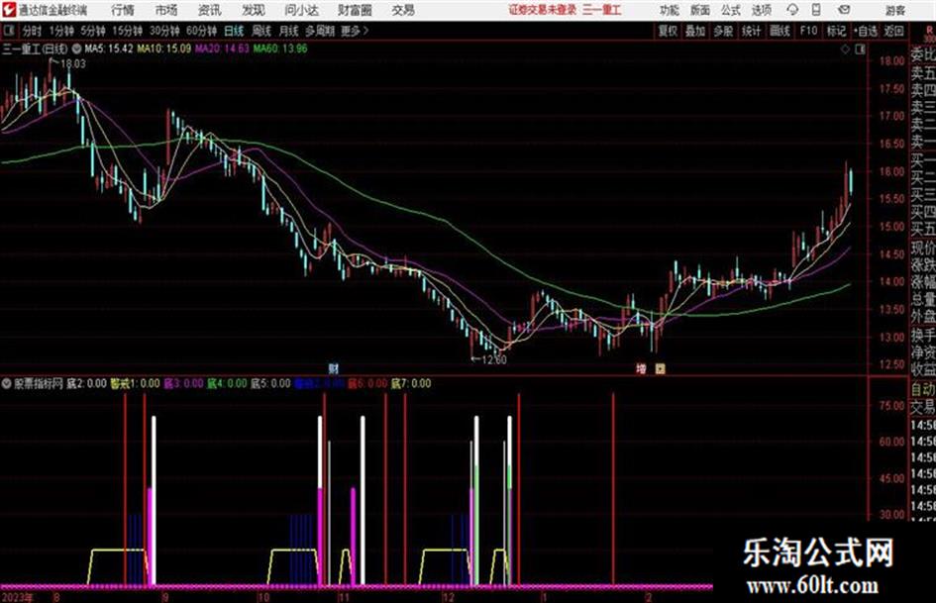Click the 复权 toolbar button
The image size is (936, 603).
coord(668,31)
